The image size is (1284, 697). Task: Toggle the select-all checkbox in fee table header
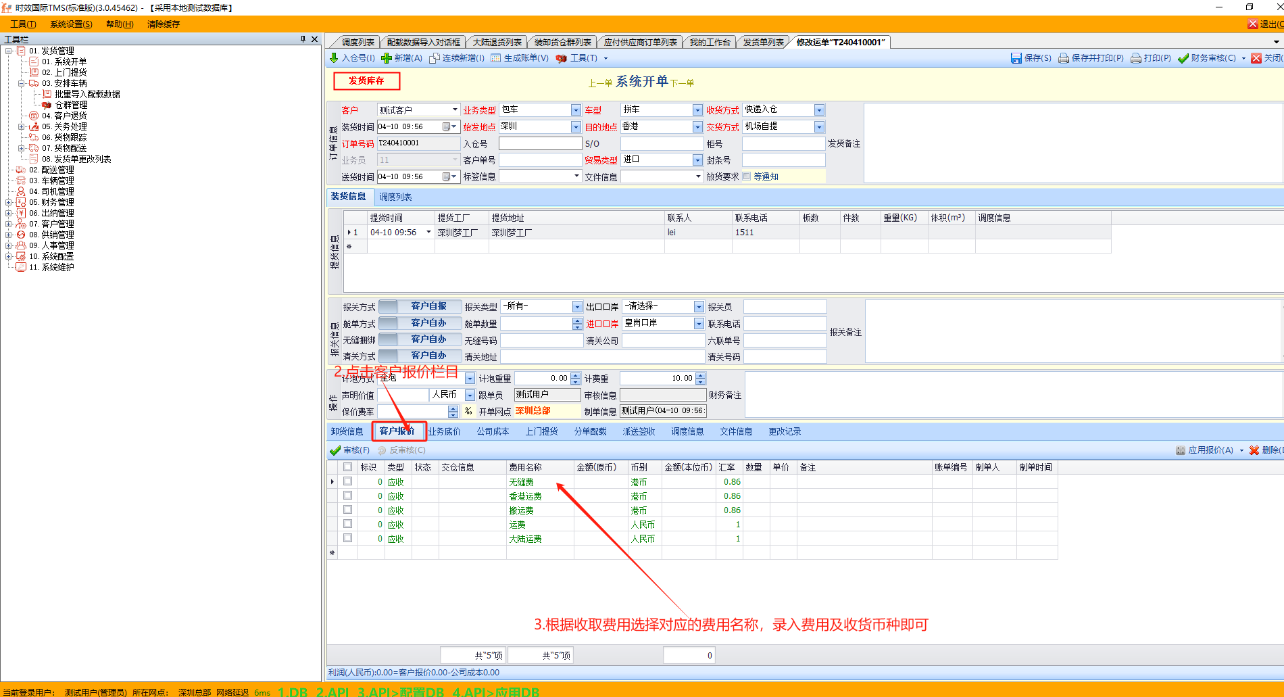click(347, 467)
